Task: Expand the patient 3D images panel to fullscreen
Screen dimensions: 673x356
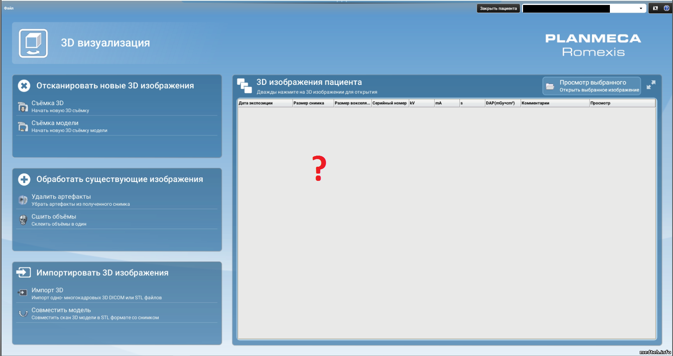Action: 651,85
